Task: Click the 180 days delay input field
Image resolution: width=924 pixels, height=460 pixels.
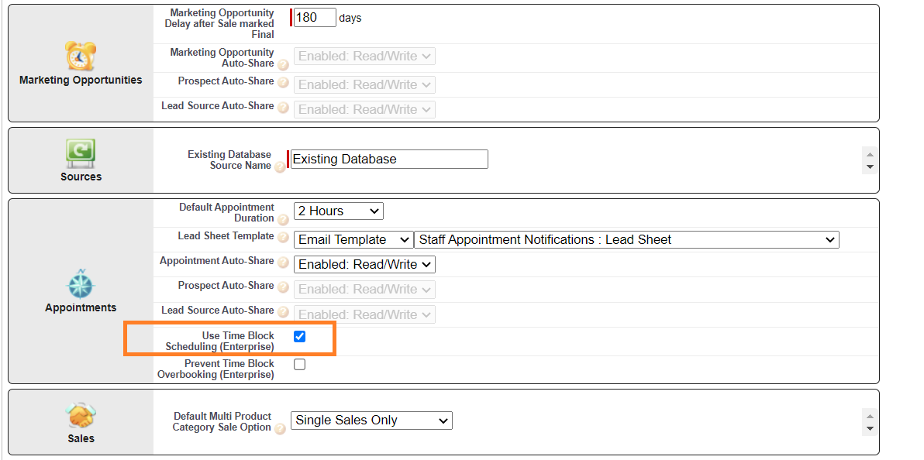Action: pos(315,18)
